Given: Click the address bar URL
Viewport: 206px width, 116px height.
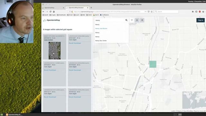Looking at the screenshot, I should pyautogui.click(x=107, y=12).
